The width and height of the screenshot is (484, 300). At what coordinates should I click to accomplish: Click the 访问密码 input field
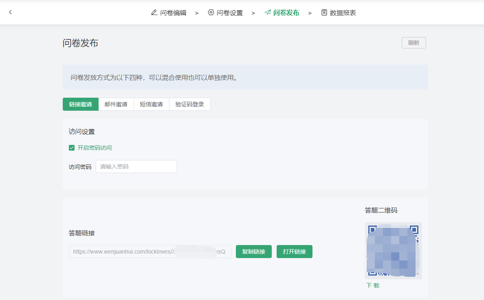[x=136, y=166]
